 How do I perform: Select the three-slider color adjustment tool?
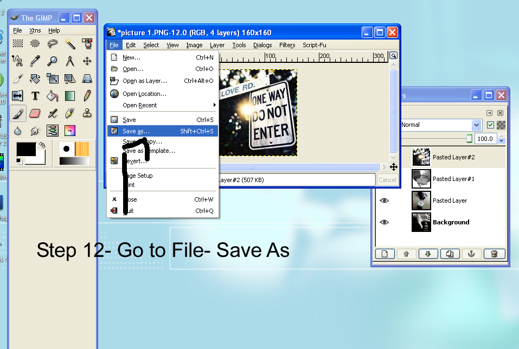[52, 131]
